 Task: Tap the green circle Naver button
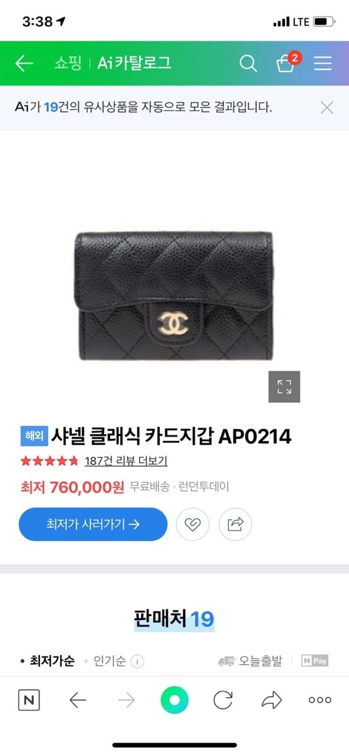(174, 700)
